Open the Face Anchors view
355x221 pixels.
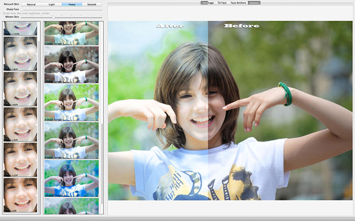pos(238,3)
